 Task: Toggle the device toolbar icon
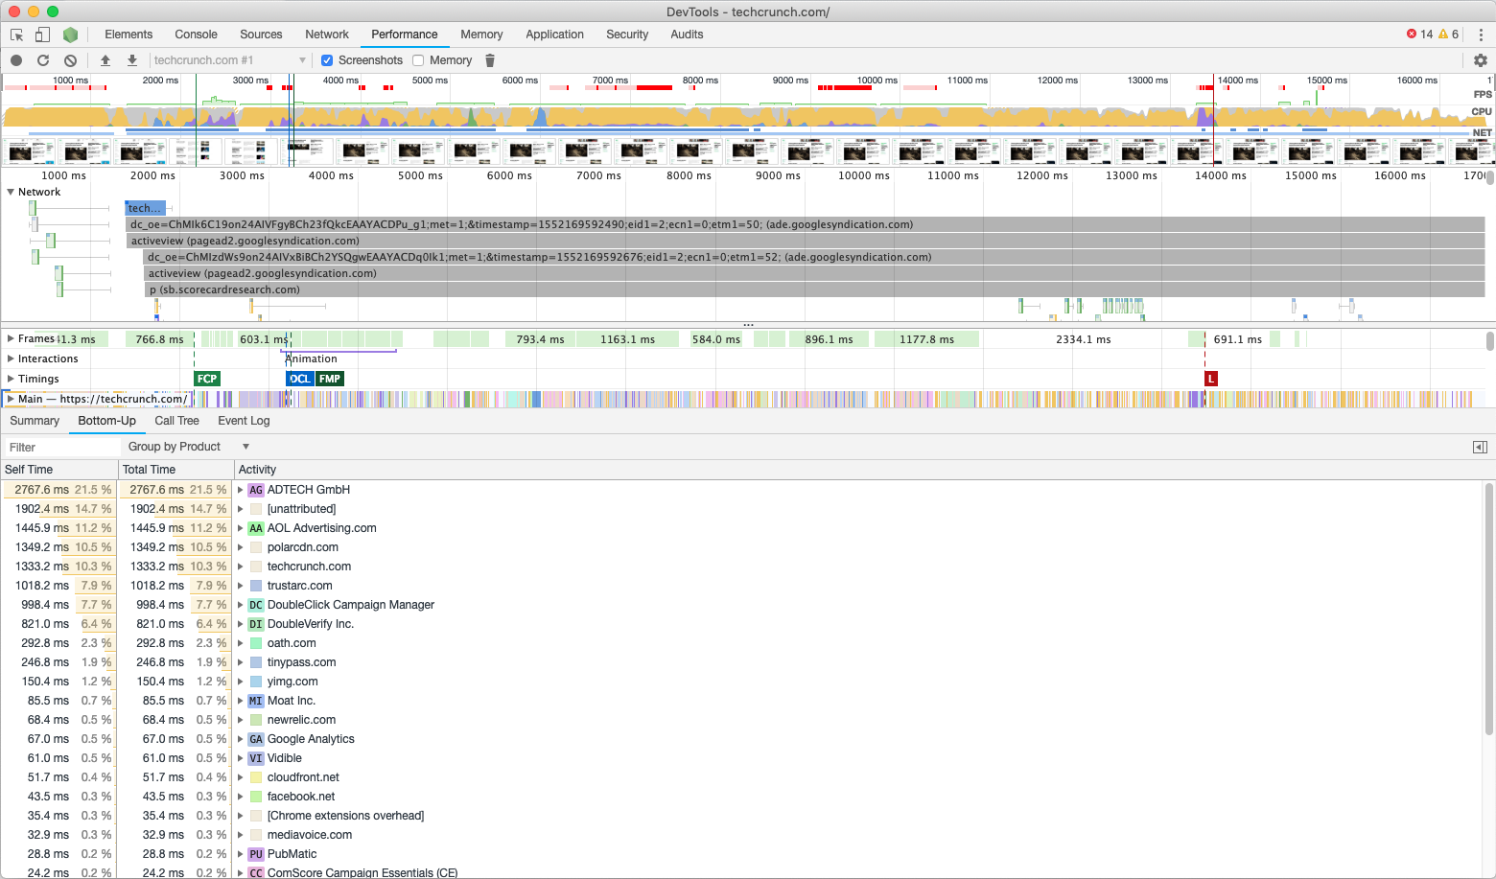pos(41,35)
